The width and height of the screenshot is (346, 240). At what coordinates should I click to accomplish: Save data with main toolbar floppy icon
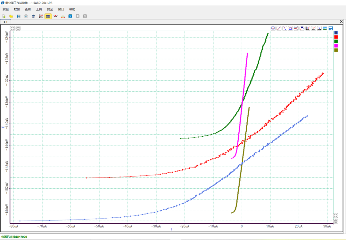(19, 16)
